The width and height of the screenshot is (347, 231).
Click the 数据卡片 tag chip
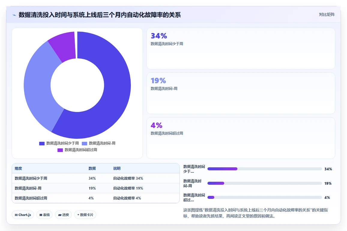coord(85,214)
